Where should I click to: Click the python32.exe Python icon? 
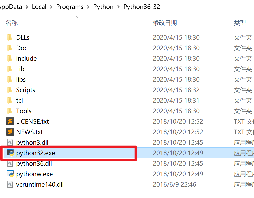coord(10,153)
